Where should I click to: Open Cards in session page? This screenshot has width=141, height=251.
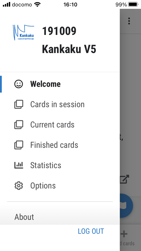[60, 104]
